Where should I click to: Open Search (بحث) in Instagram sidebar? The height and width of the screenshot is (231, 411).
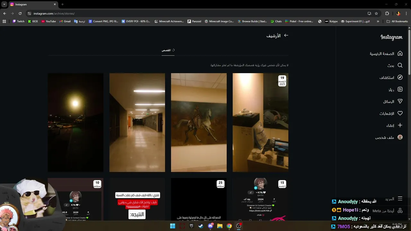click(395, 65)
